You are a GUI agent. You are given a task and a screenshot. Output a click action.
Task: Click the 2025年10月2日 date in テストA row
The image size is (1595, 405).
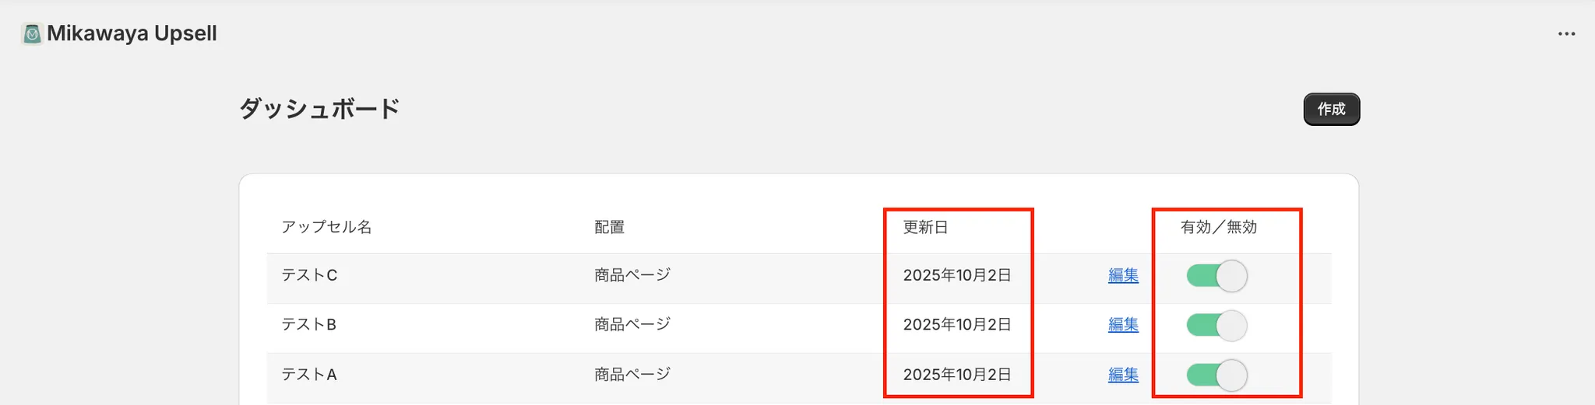coord(956,375)
